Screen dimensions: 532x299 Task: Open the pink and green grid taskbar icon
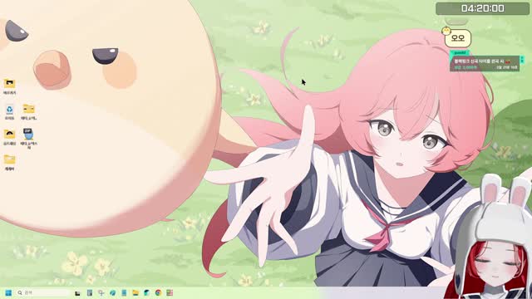pos(170,293)
